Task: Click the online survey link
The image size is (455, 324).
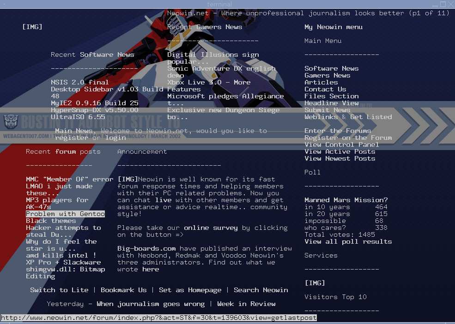Action: 211,228
